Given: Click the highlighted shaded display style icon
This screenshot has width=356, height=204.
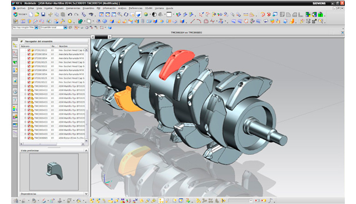Looking at the screenshot, I should 139,14.
